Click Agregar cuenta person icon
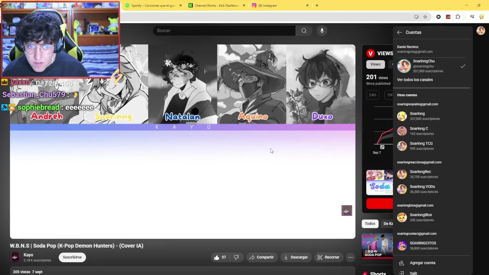 click(x=402, y=263)
